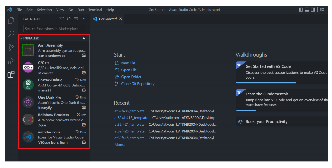Click the One Dark Pro atom logo

click(28, 102)
